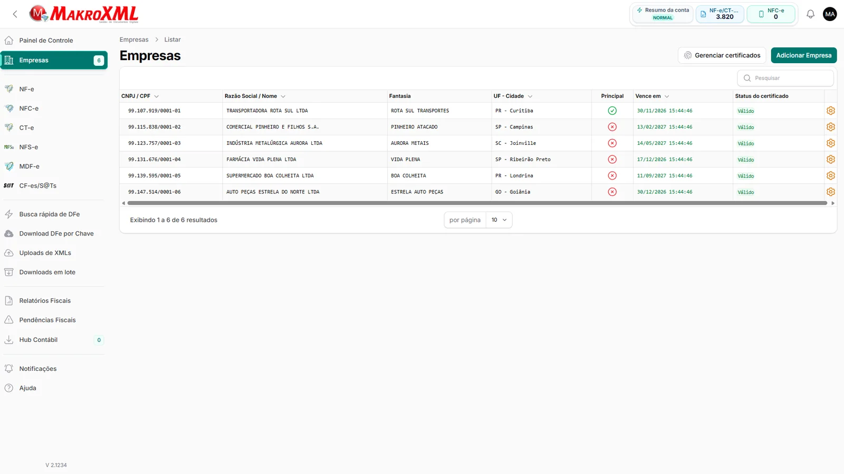Screen dimensions: 844x474
Task: Set Supermercado Boa Colheita as Principal
Action: pos(612,175)
